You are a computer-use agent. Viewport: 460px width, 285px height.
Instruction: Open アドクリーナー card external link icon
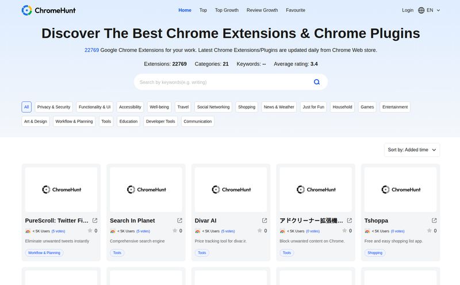pyautogui.click(x=349, y=221)
